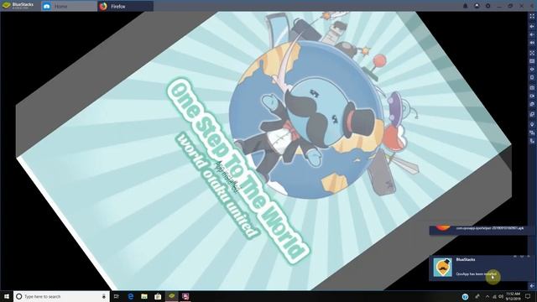Launch Microsoft Edge from the taskbar
This screenshot has width=537, height=302.
131,296
